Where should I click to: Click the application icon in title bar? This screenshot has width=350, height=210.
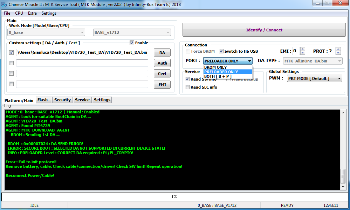tap(4, 4)
